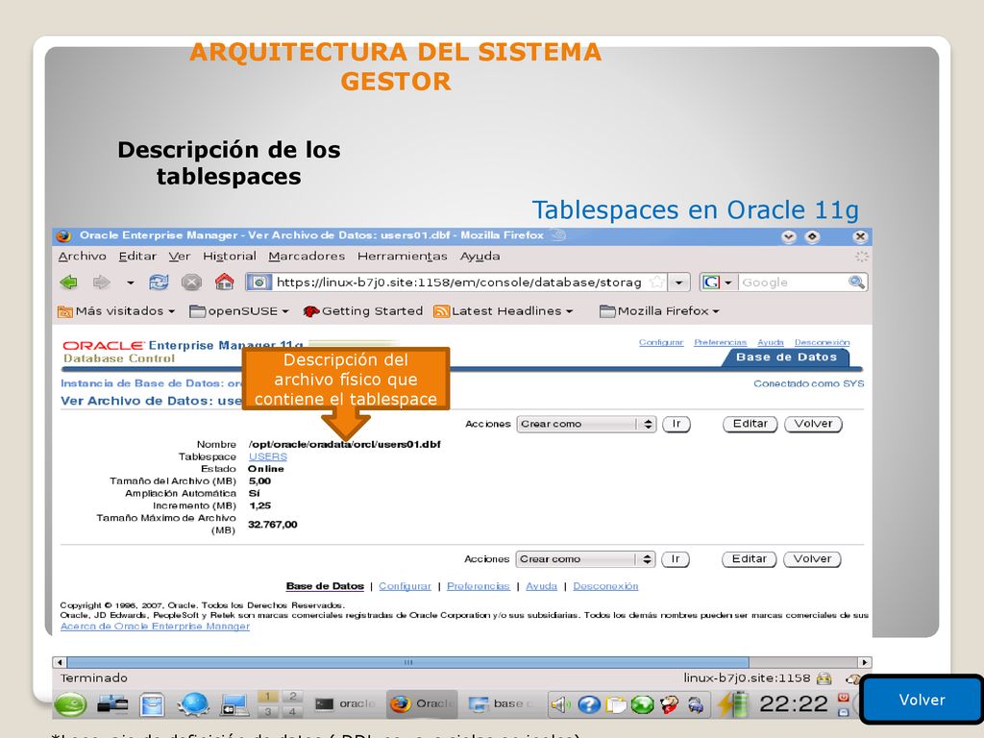This screenshot has height=738, width=984.
Task: Click the Preferencias link at top right
Action: (721, 342)
